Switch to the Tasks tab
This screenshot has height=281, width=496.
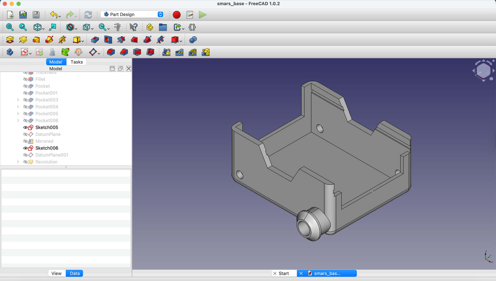click(77, 62)
